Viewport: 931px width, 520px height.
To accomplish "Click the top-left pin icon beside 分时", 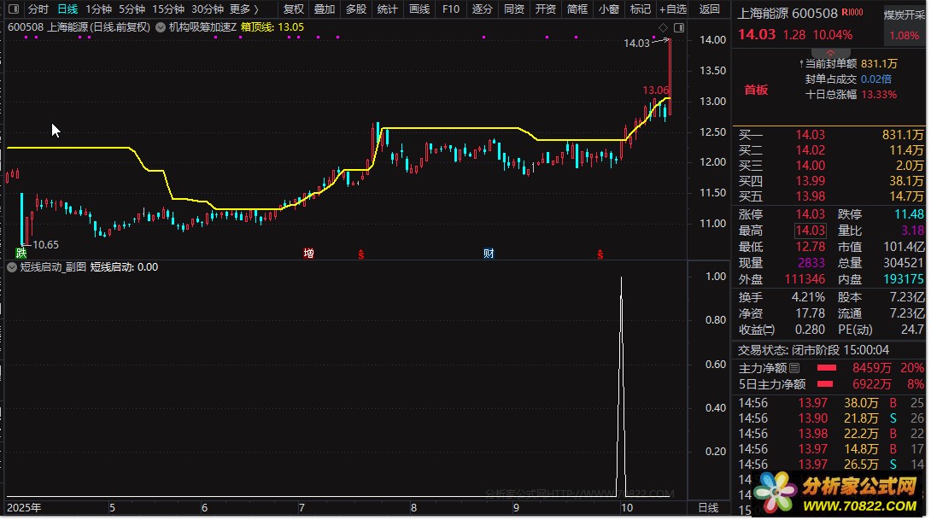I will (14, 9).
